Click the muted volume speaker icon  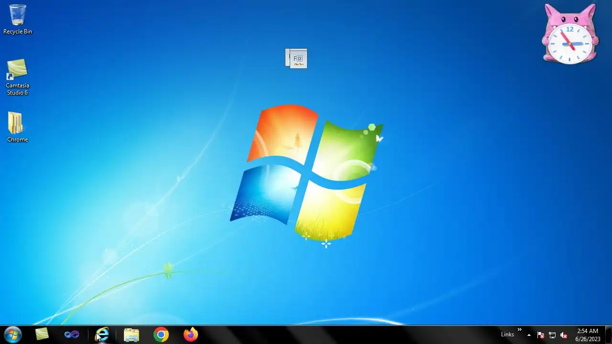(564, 335)
